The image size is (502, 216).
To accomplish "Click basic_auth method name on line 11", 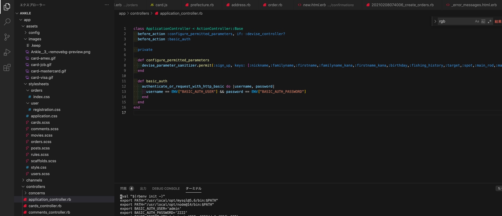I will (157, 81).
